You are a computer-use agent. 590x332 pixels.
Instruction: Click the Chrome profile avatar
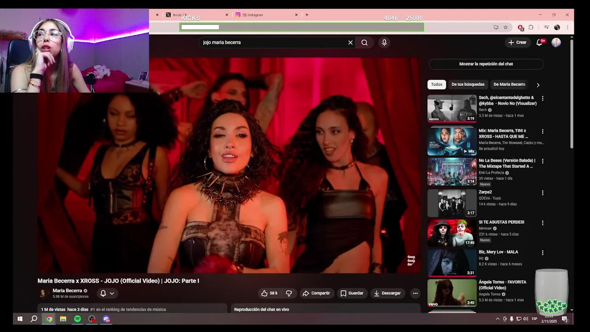tap(557, 28)
